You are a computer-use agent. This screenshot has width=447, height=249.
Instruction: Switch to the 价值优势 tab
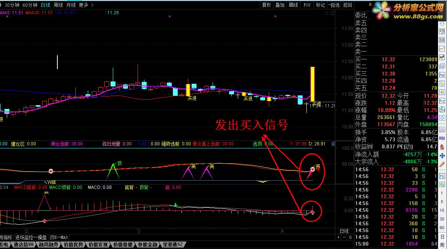point(73,245)
